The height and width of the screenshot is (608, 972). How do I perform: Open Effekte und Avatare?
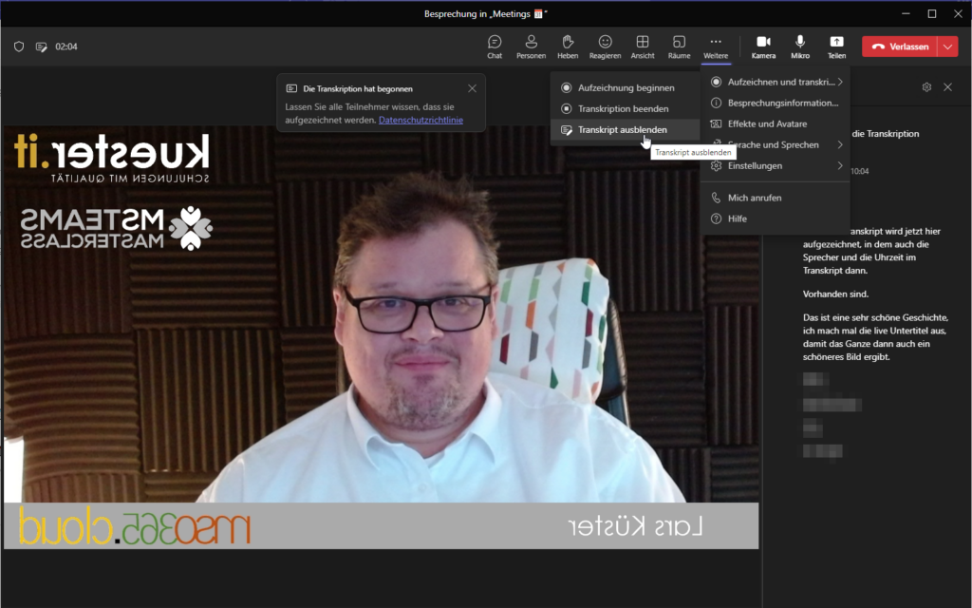[x=776, y=124]
